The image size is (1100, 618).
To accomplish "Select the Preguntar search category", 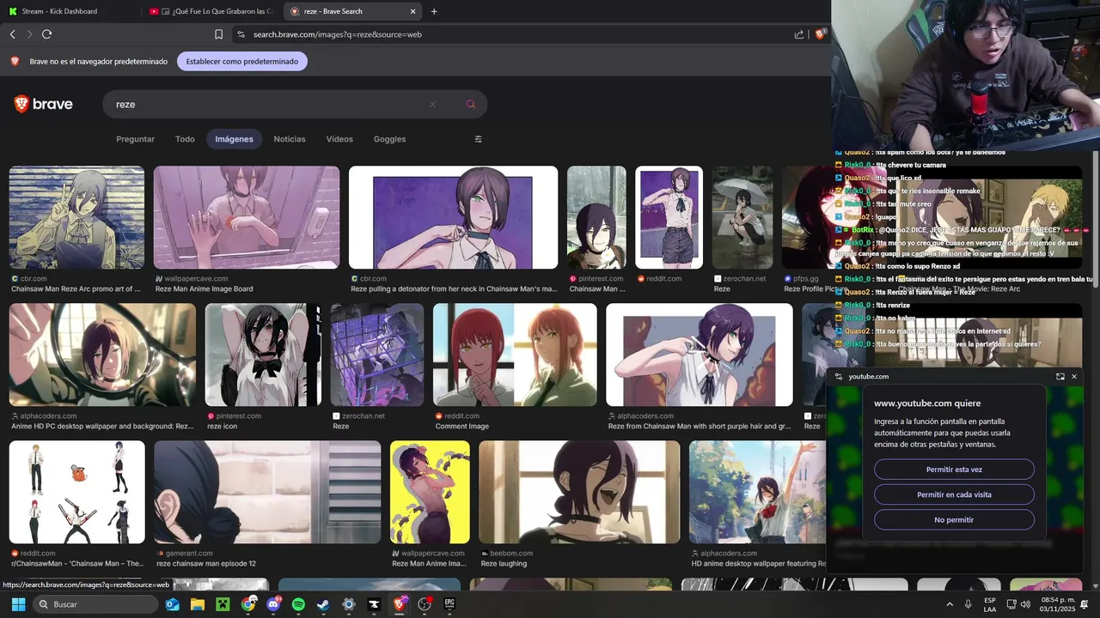I will point(136,139).
